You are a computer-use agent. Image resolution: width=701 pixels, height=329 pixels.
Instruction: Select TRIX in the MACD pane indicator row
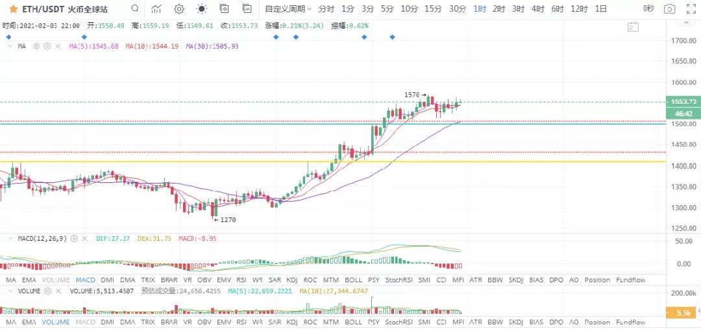(148, 280)
